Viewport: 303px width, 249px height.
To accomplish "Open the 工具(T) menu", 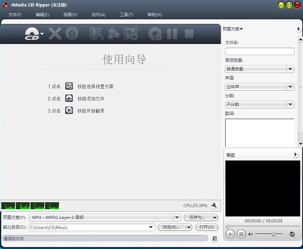I will coord(126,15).
